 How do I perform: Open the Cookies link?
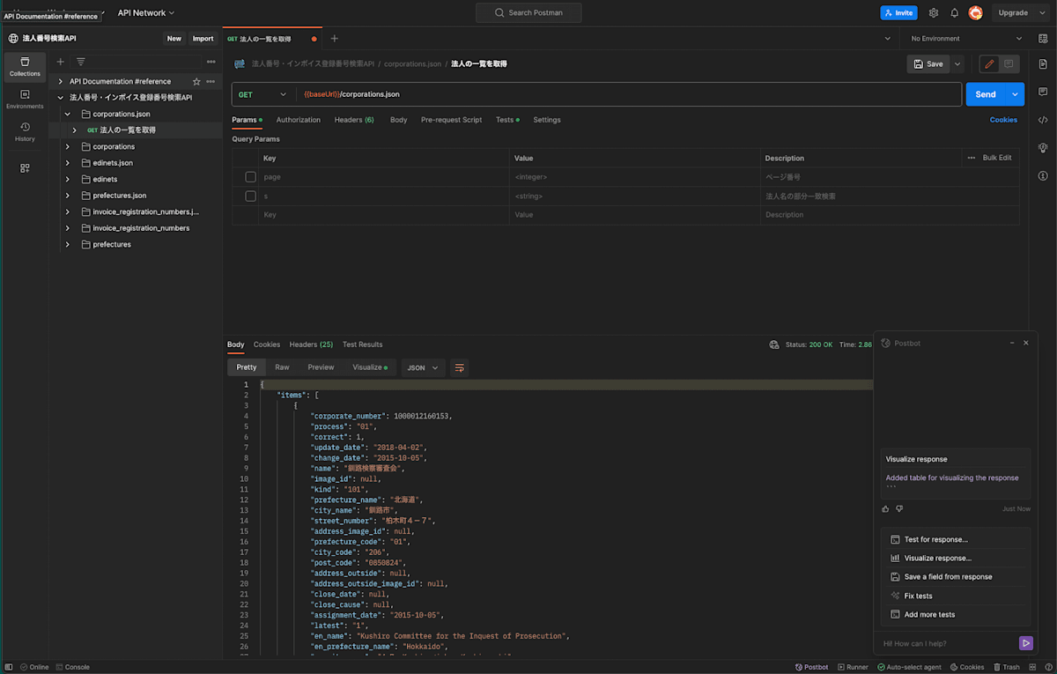[1002, 120]
